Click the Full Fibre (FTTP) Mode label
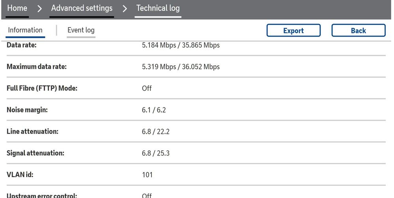394x198 pixels. pyautogui.click(x=42, y=88)
